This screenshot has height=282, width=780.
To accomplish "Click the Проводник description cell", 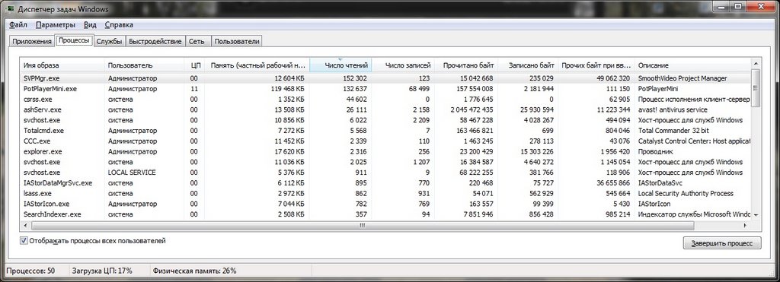I will point(655,151).
